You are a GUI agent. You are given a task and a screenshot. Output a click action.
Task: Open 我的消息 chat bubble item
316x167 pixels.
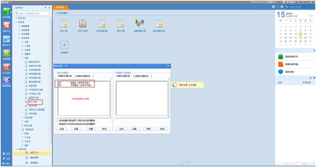pos(281,72)
